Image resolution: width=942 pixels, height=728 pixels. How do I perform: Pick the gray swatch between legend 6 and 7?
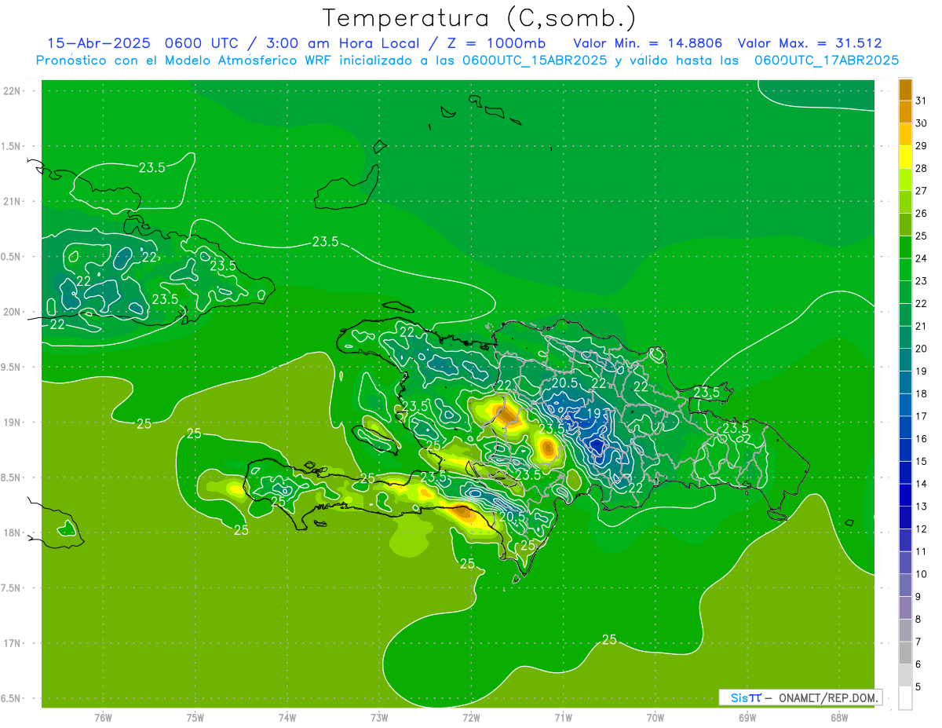[x=905, y=653]
